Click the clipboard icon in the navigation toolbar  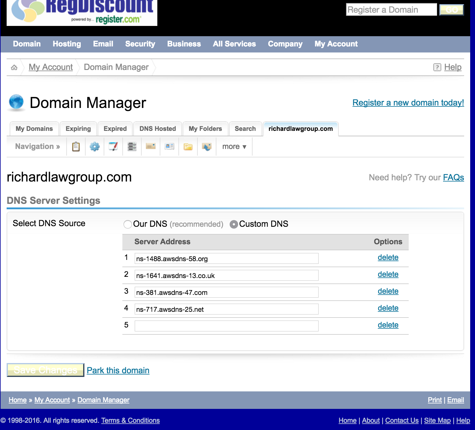click(76, 147)
